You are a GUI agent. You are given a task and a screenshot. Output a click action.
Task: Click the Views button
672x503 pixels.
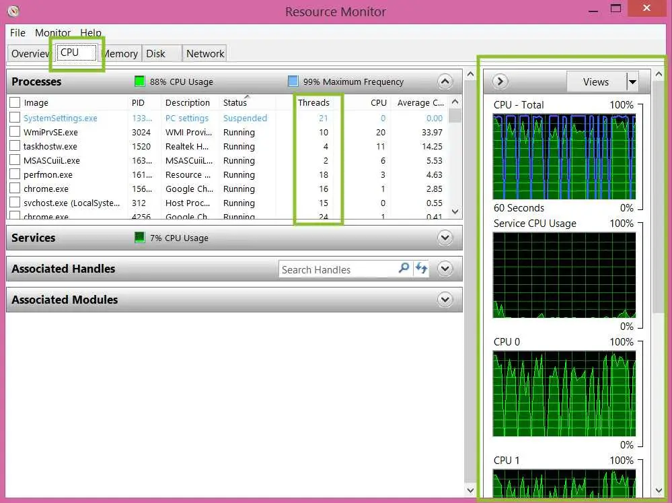coord(596,81)
